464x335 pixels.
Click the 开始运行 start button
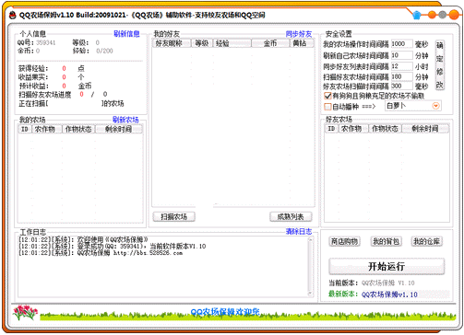[387, 266]
